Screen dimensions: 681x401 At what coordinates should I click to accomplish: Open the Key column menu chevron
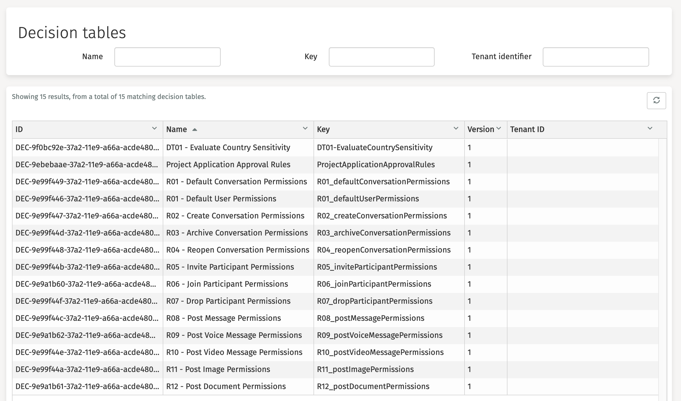pos(456,129)
